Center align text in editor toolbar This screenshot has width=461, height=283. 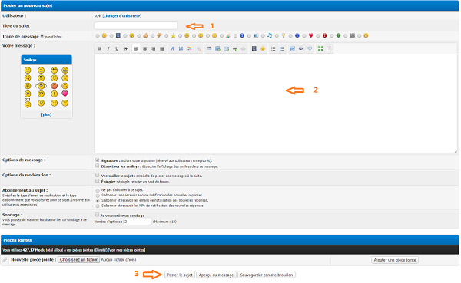coord(144,49)
